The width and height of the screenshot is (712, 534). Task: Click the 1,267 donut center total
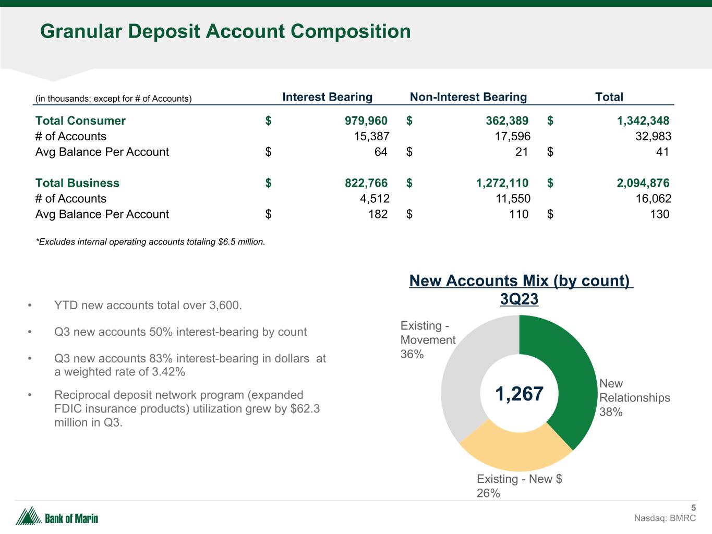(x=519, y=394)
